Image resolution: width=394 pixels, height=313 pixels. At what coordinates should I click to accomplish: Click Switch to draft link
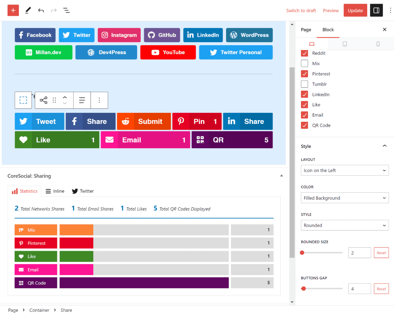pyautogui.click(x=301, y=10)
